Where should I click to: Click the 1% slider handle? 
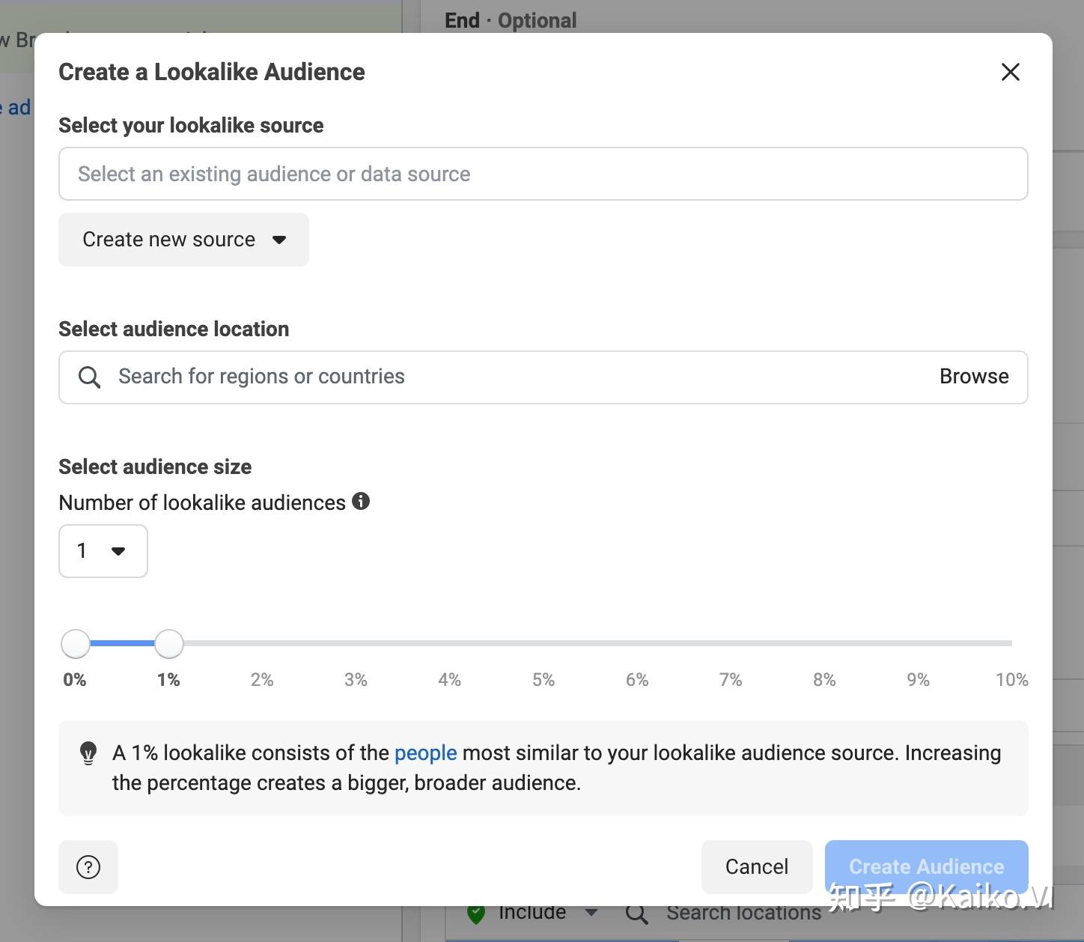(x=169, y=643)
